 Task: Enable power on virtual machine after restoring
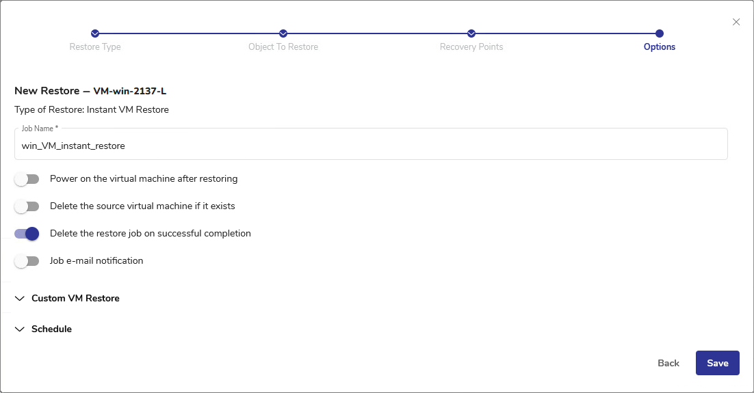pyautogui.click(x=27, y=179)
